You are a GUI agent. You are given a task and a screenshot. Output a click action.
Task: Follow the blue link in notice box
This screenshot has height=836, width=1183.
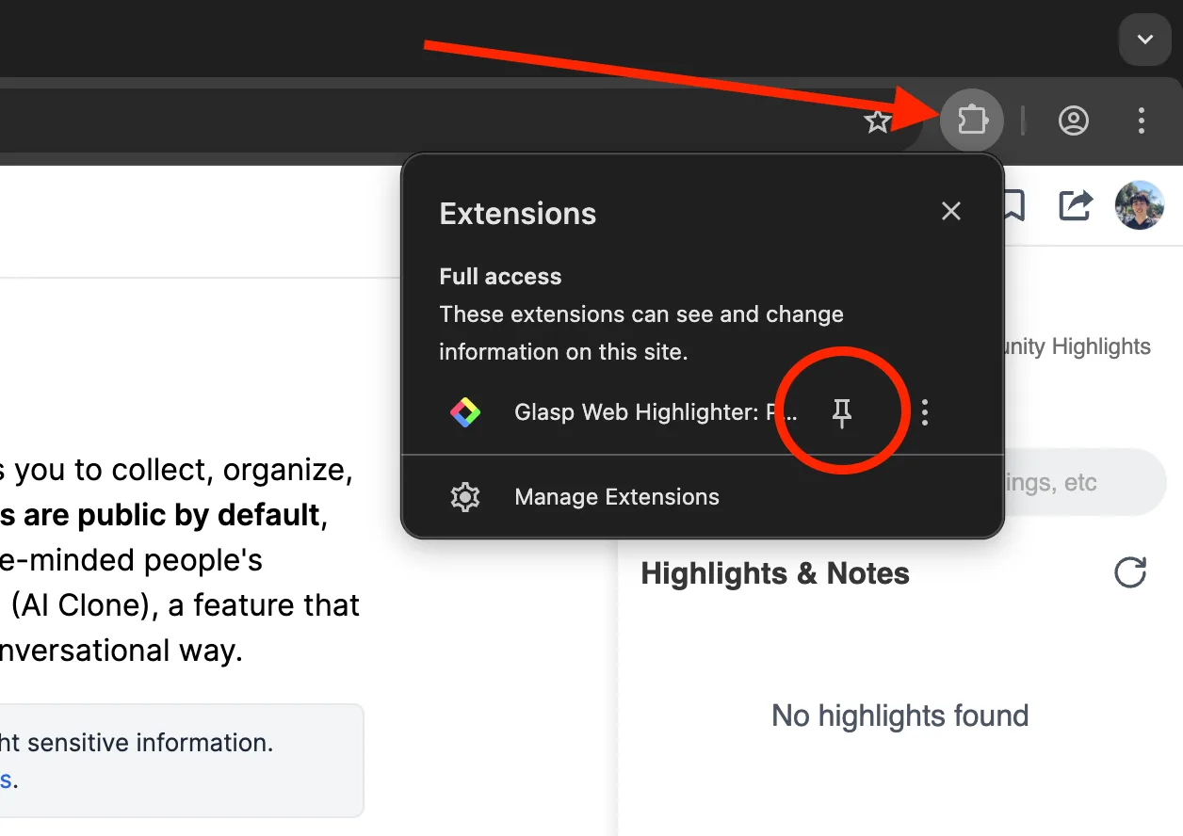[6, 780]
